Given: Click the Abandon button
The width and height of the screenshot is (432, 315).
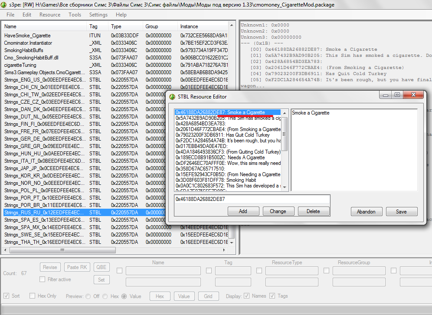Looking at the screenshot, I should click(366, 211).
